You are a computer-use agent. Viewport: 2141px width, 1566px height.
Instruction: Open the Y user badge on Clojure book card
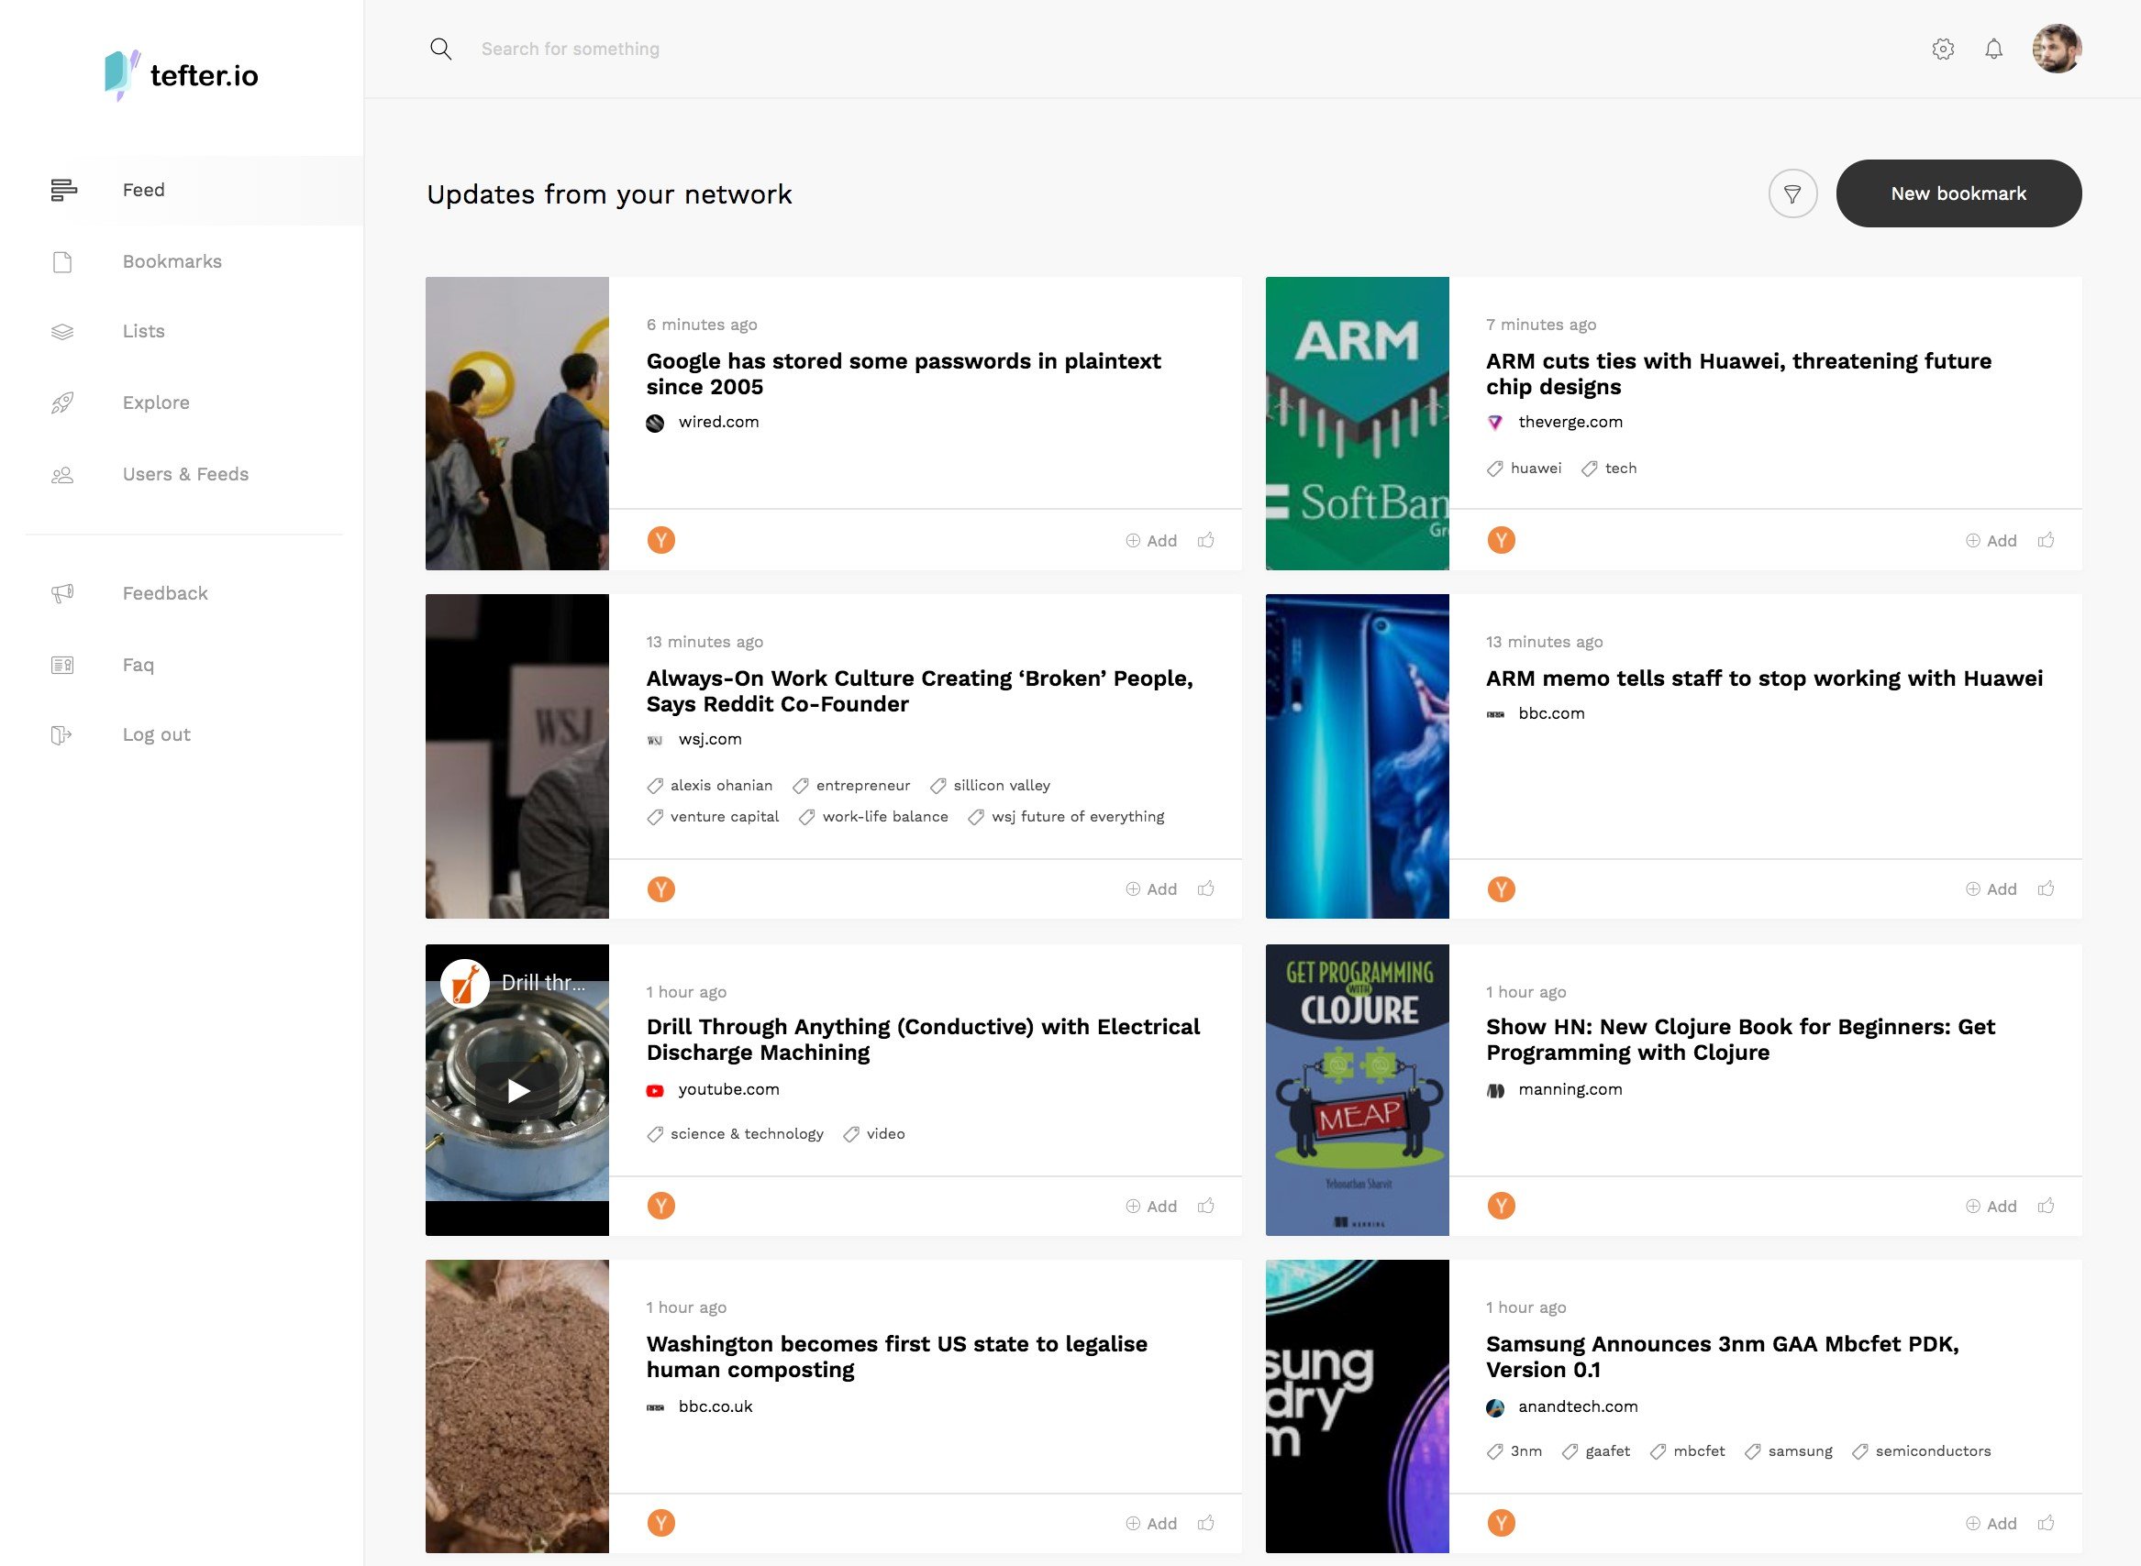1501,1206
